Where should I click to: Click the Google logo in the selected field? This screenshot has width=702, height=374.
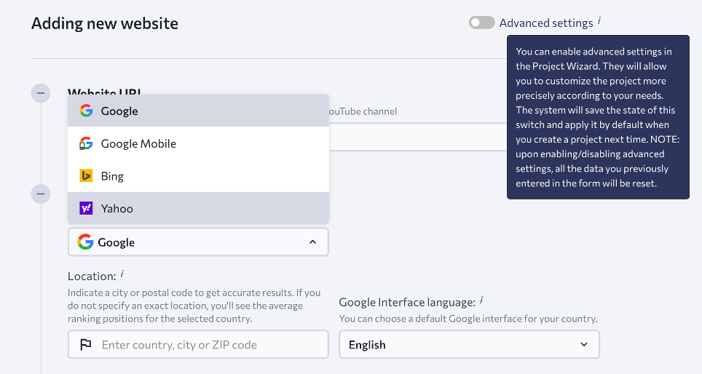(86, 242)
